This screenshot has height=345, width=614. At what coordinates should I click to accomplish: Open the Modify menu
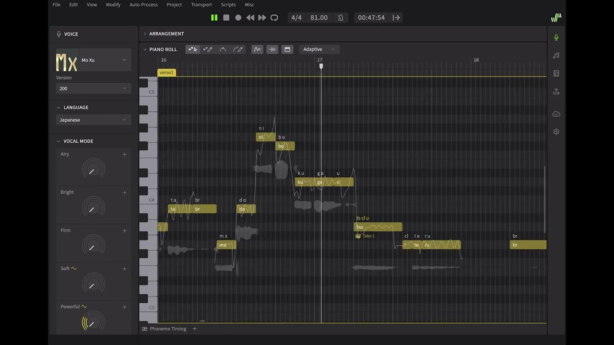(x=113, y=4)
